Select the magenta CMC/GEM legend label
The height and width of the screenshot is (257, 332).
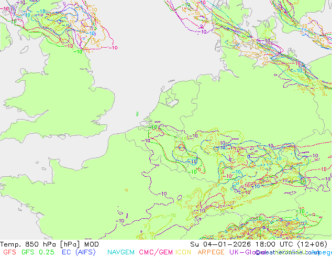coord(156,252)
